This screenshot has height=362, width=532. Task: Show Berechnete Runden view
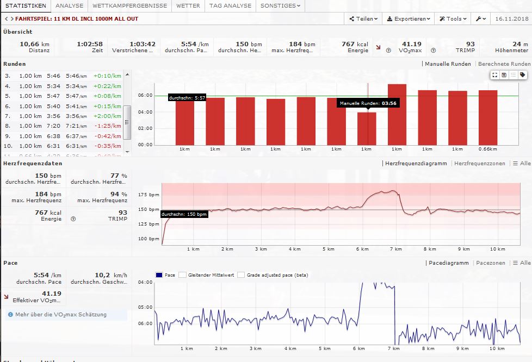(x=504, y=64)
